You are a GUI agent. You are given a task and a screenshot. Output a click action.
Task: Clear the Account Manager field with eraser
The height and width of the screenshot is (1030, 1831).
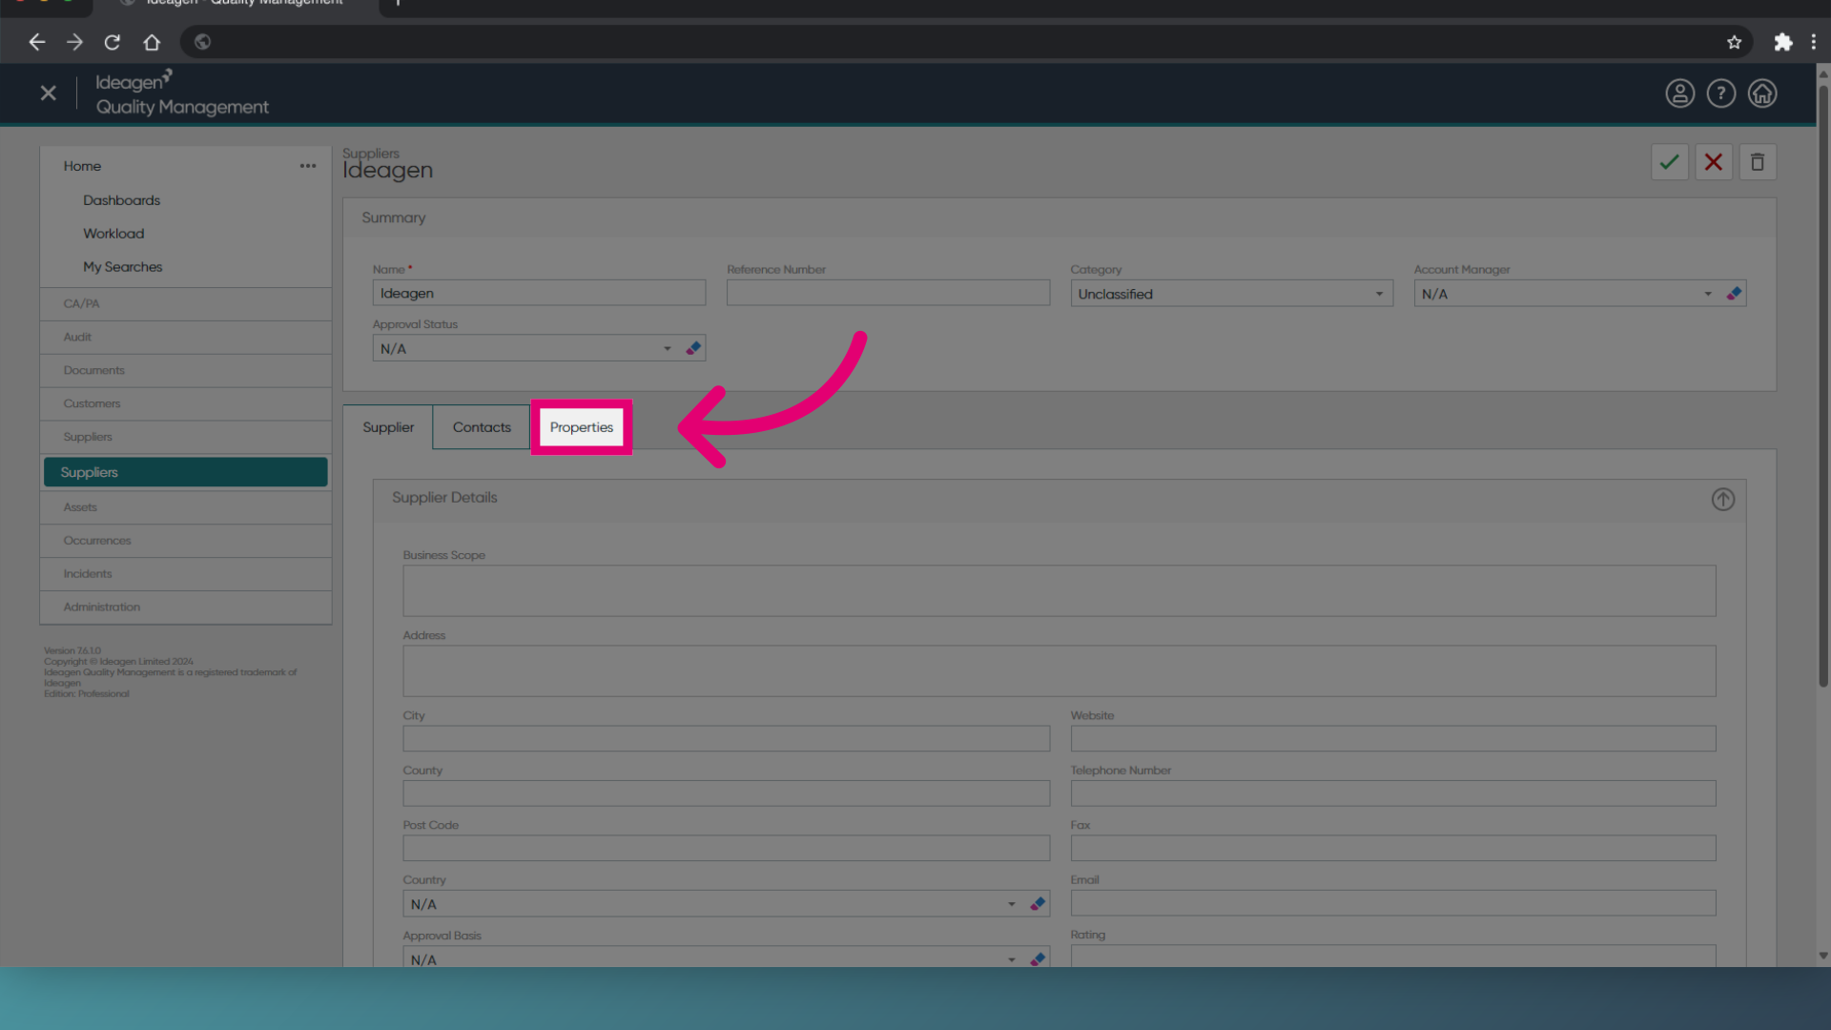(x=1734, y=294)
